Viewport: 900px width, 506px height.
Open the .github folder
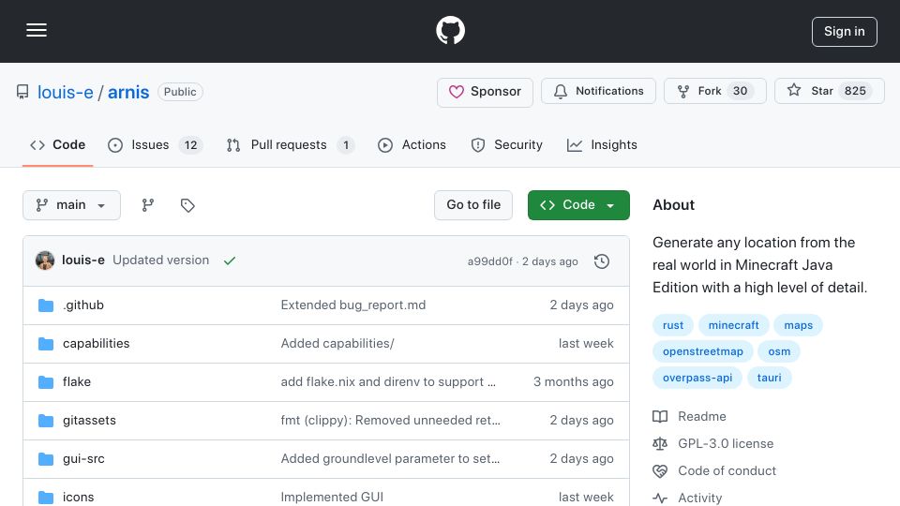click(x=83, y=305)
